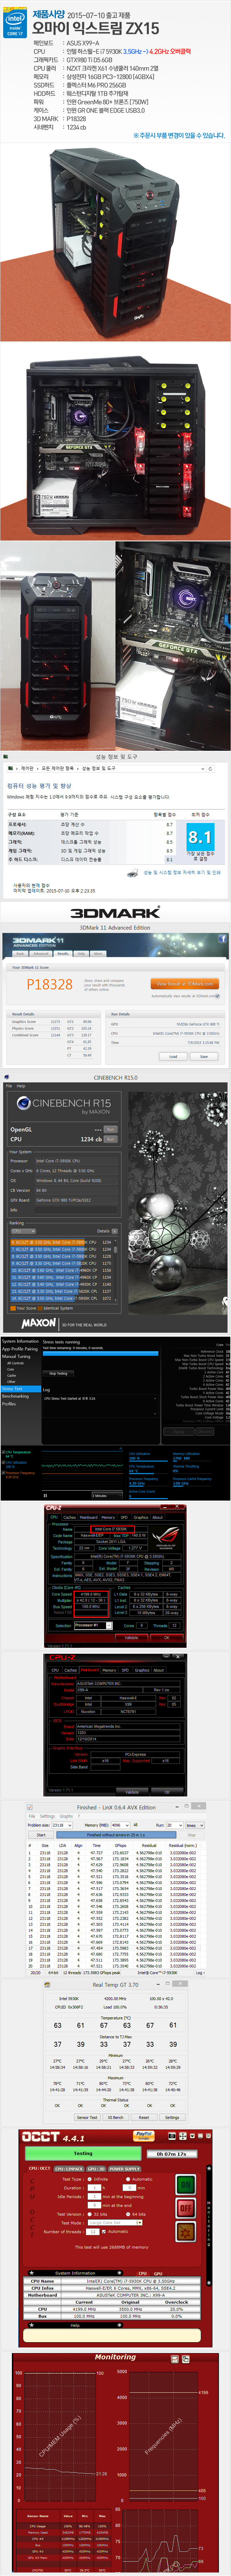This screenshot has width=231, height=2576.
Task: Click Save button in 3DMark 11 window
Action: [x=204, y=1056]
